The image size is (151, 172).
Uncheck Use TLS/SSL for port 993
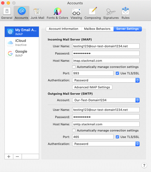point(117,73)
